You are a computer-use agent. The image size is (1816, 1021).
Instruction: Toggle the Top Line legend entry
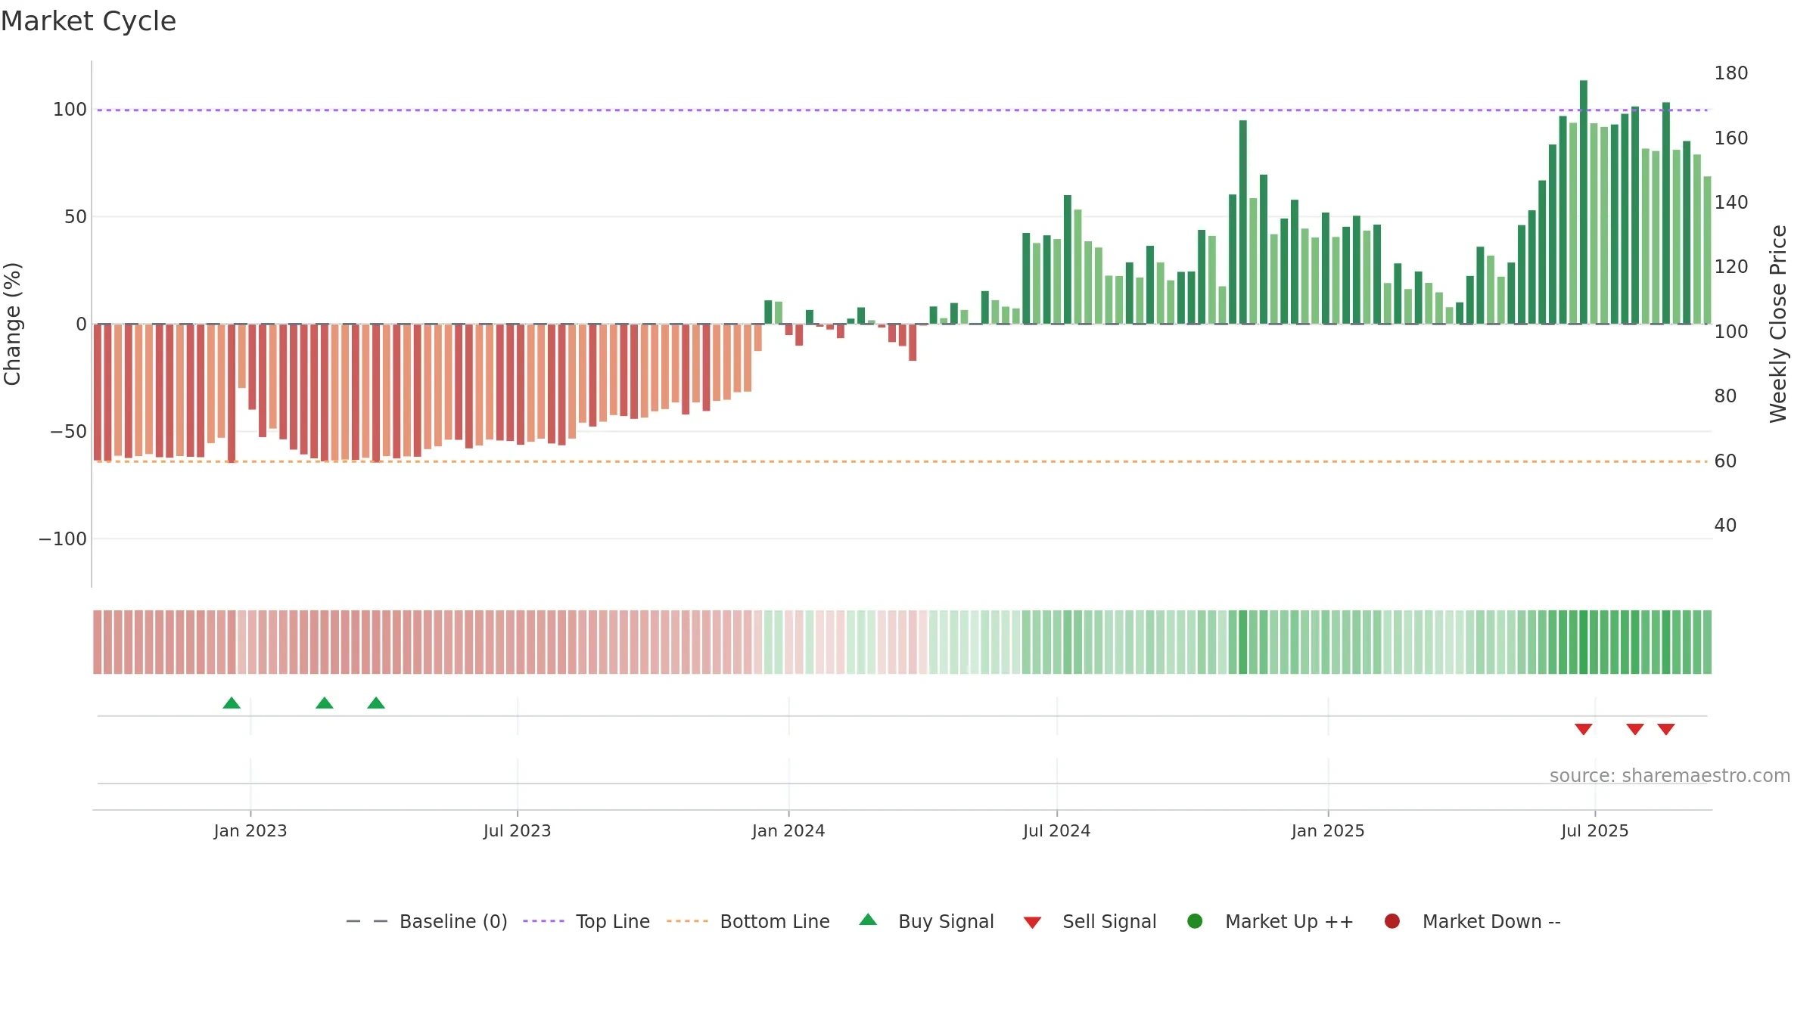586,921
